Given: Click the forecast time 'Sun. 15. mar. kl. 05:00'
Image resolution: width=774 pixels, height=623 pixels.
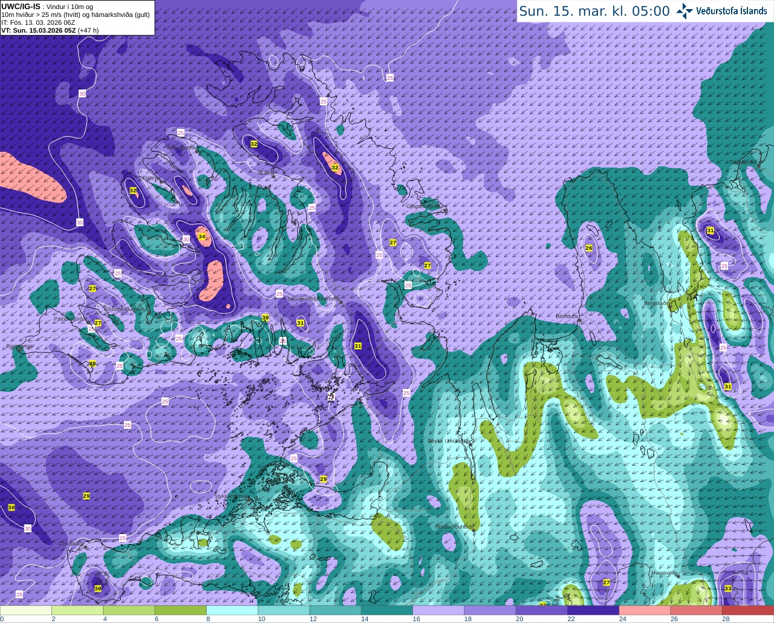Looking at the screenshot, I should click(x=594, y=11).
